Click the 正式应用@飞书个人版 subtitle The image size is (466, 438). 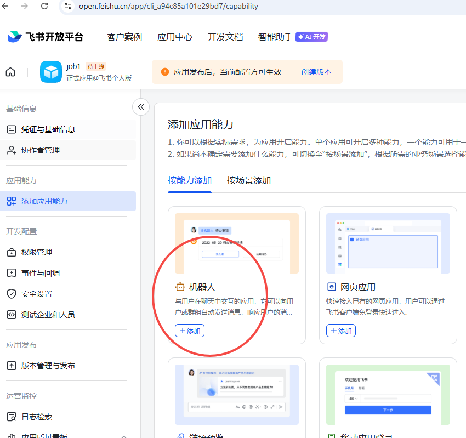(99, 78)
